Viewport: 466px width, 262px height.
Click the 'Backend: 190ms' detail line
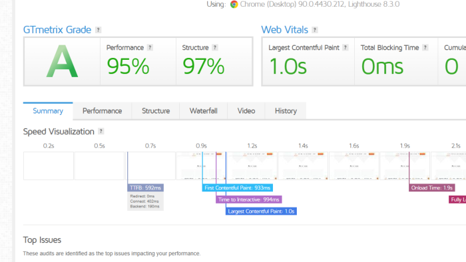pyautogui.click(x=144, y=206)
